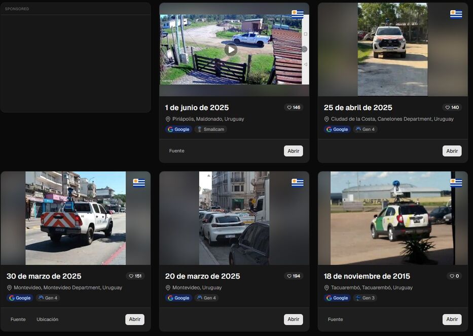Open the 20 de marzo street photo
The image size is (473, 336).
coord(234,218)
